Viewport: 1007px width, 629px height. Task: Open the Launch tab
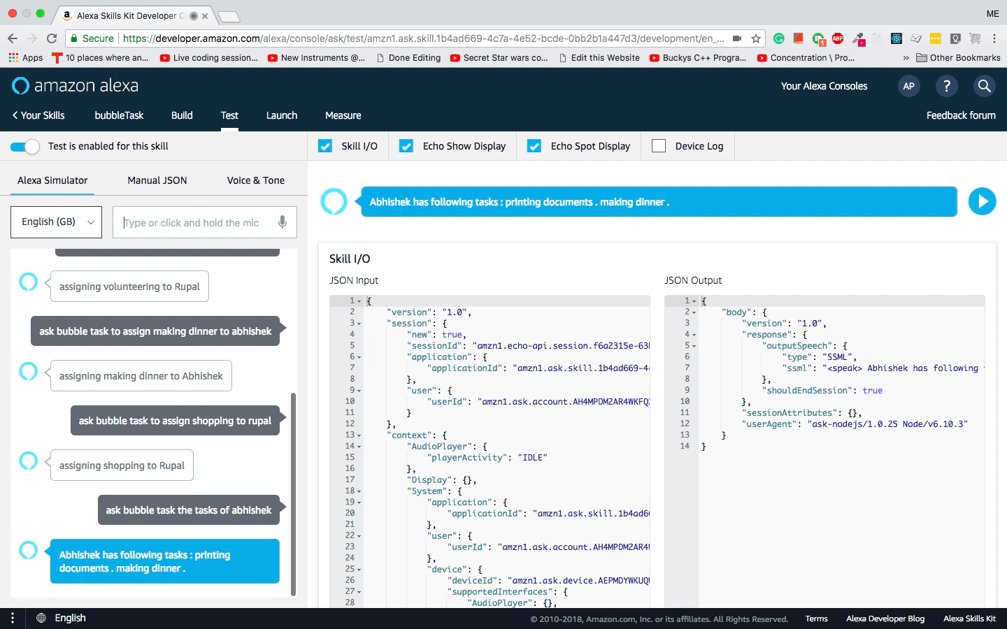[x=282, y=115]
